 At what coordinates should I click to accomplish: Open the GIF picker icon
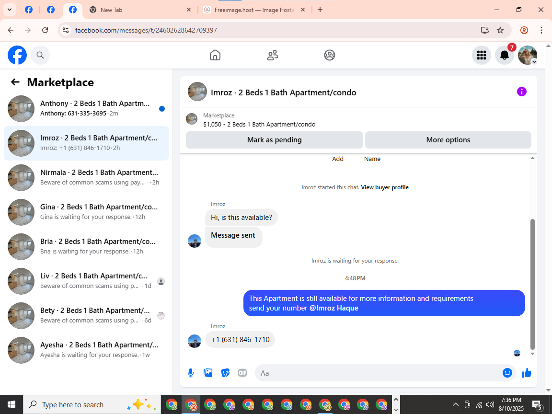tap(242, 373)
